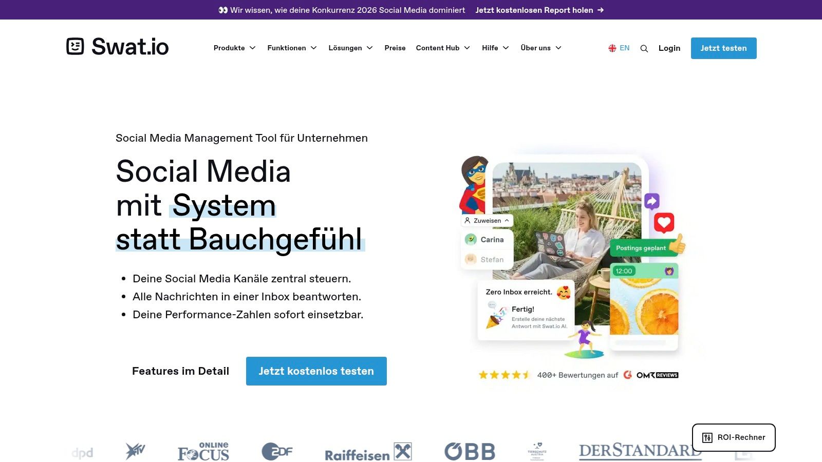Click the five-star rating icons
The width and height of the screenshot is (822, 462).
tap(505, 375)
